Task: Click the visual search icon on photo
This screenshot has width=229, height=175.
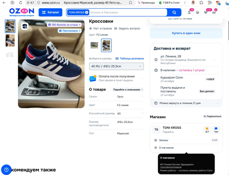Action: pyautogui.click(x=25, y=26)
